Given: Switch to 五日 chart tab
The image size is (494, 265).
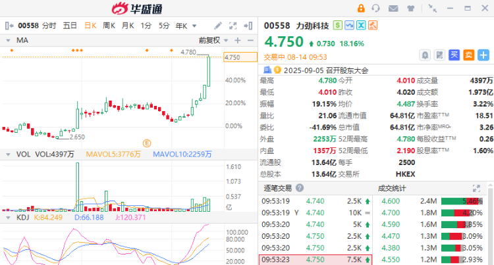Looking at the screenshot, I should point(70,26).
